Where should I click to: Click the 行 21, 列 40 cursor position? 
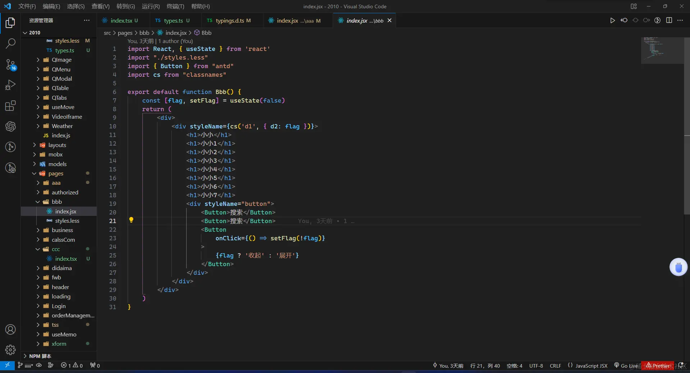click(x=485, y=365)
